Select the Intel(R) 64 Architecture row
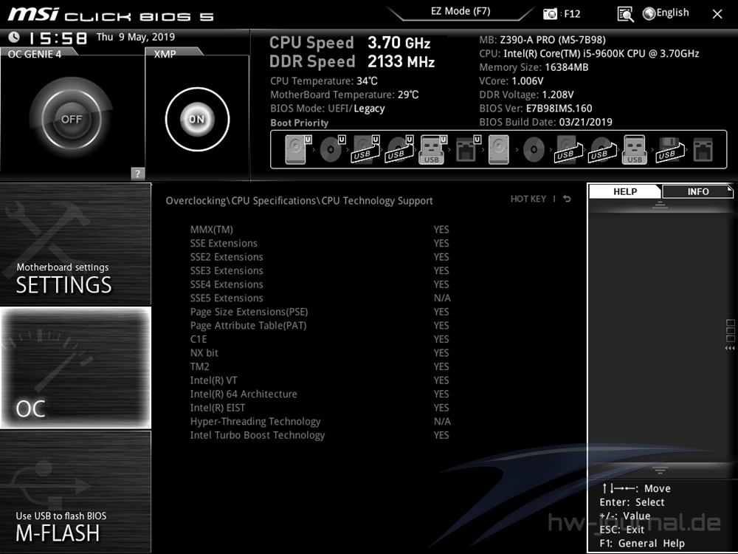 [x=320, y=394]
